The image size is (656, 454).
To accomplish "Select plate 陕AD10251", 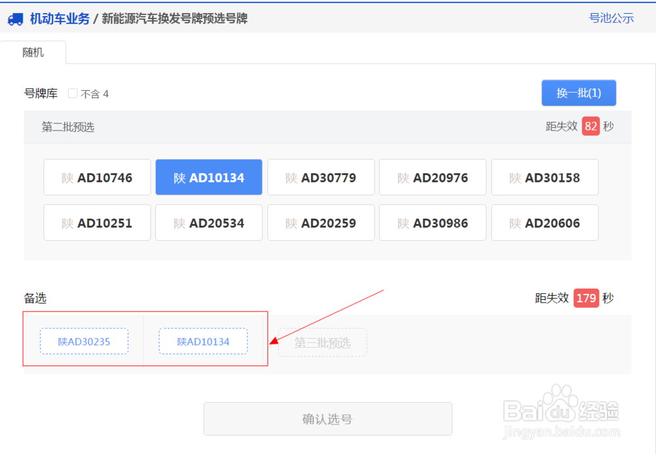I will pos(96,222).
